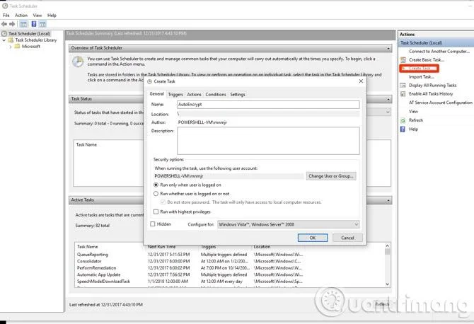Click Task Name column header in Active Tasks

(88, 247)
